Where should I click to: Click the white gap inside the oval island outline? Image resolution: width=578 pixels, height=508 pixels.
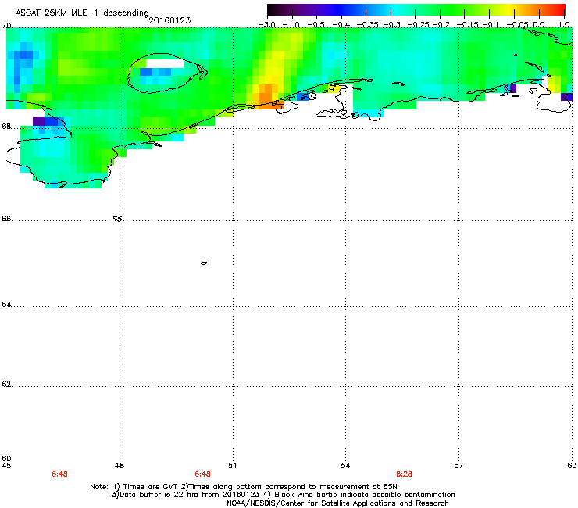164,64
